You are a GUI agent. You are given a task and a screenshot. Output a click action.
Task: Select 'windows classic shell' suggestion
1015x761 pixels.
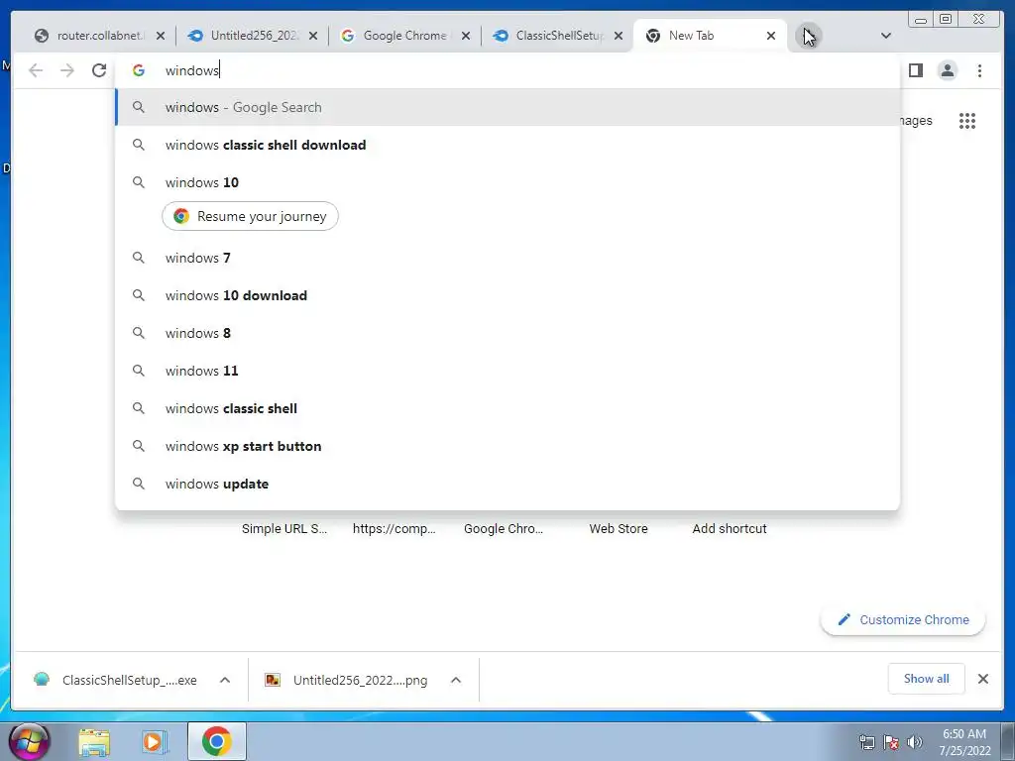(507, 408)
